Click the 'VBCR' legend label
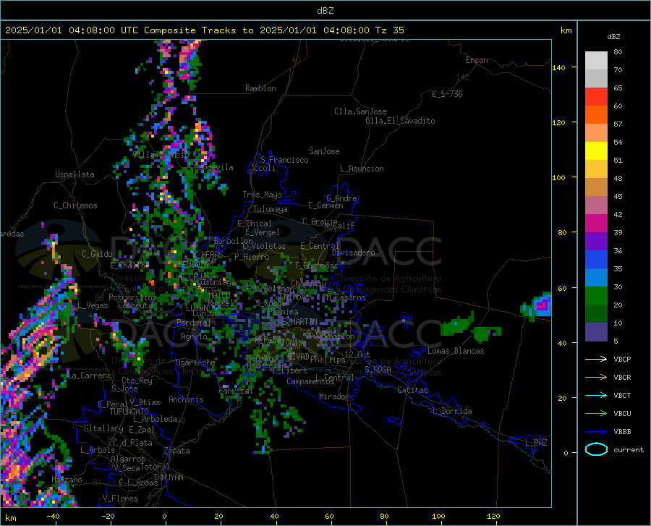 (622, 378)
